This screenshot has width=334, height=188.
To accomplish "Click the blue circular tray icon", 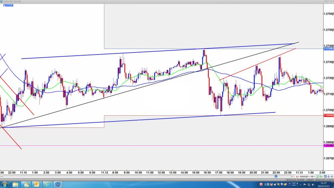I will click(289, 184).
